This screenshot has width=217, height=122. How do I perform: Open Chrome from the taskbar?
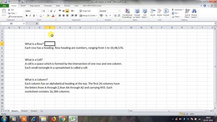pos(63,119)
